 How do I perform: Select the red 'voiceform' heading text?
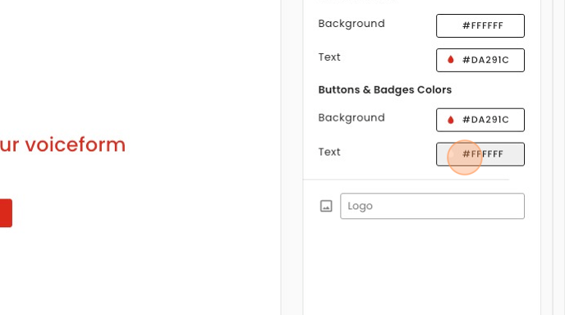click(x=62, y=144)
